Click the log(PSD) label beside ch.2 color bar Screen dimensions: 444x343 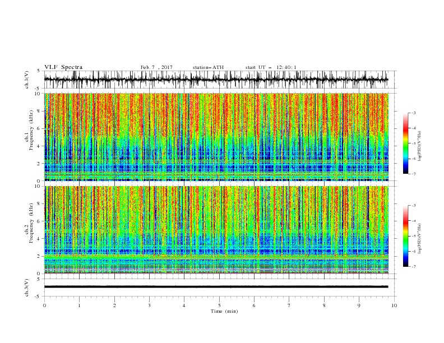coord(420,238)
